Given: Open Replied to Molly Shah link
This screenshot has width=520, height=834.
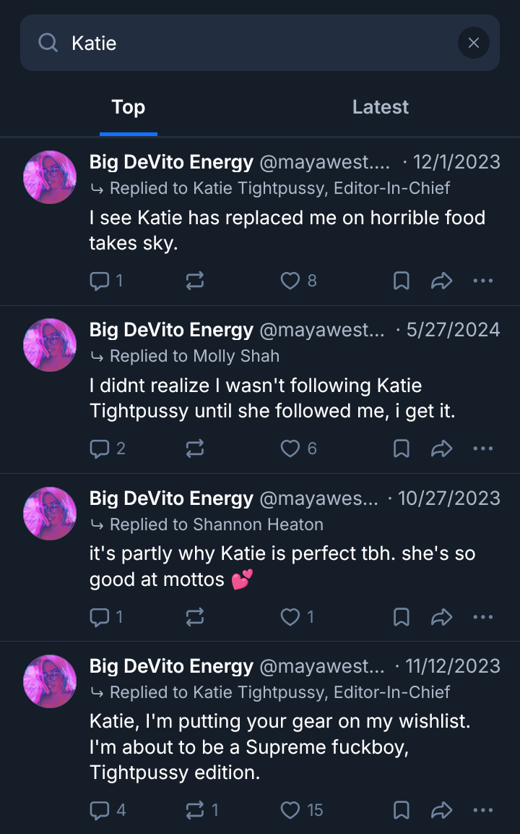Looking at the screenshot, I should (x=194, y=356).
